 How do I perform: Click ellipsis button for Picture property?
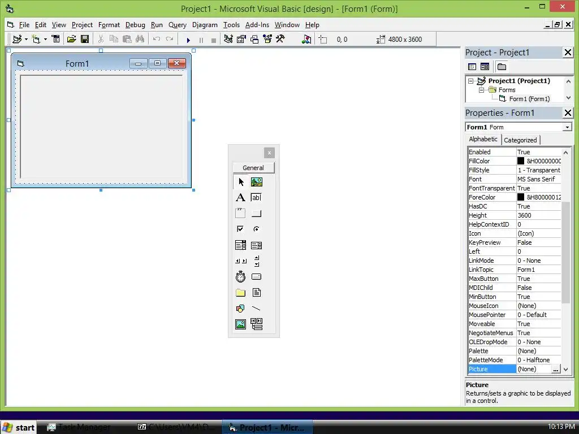pyautogui.click(x=556, y=369)
